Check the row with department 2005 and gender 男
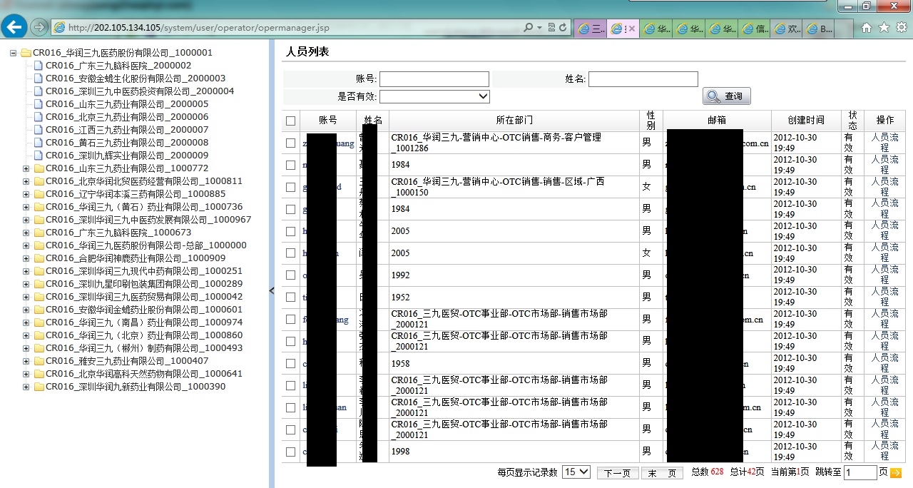Viewport: 913px width, 488px height. 290,231
